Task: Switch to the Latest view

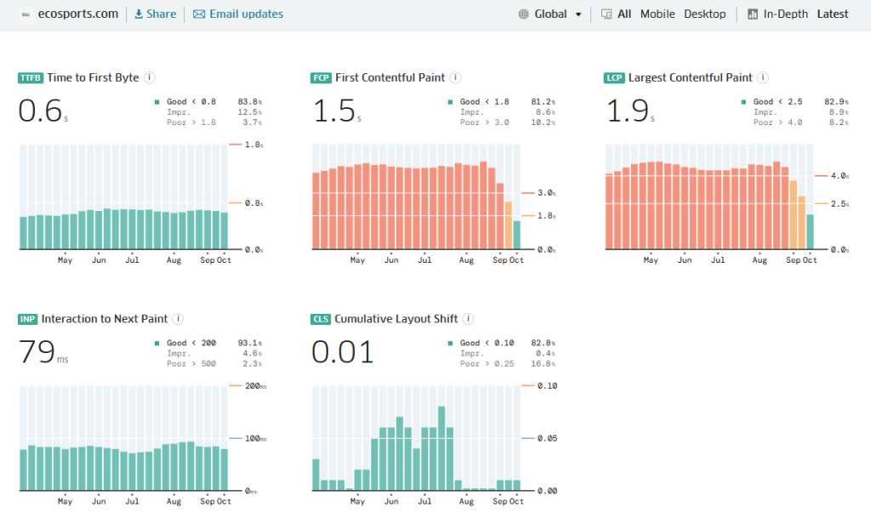Action: (833, 14)
